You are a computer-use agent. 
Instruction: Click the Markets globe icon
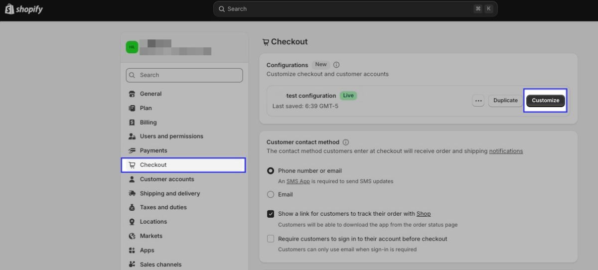coord(132,236)
